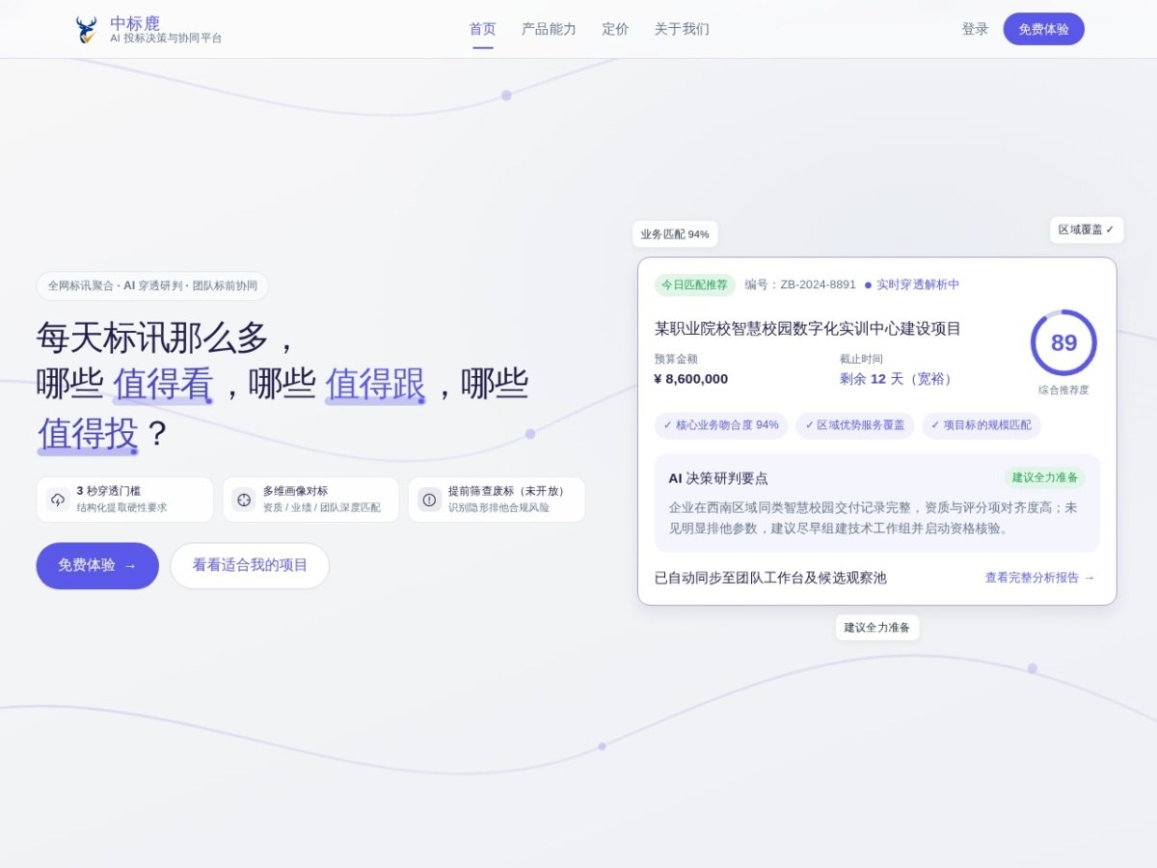The width and height of the screenshot is (1157, 868).
Task: Click the AI 投标决策与协同平台 subtitle
Action: 166,38
